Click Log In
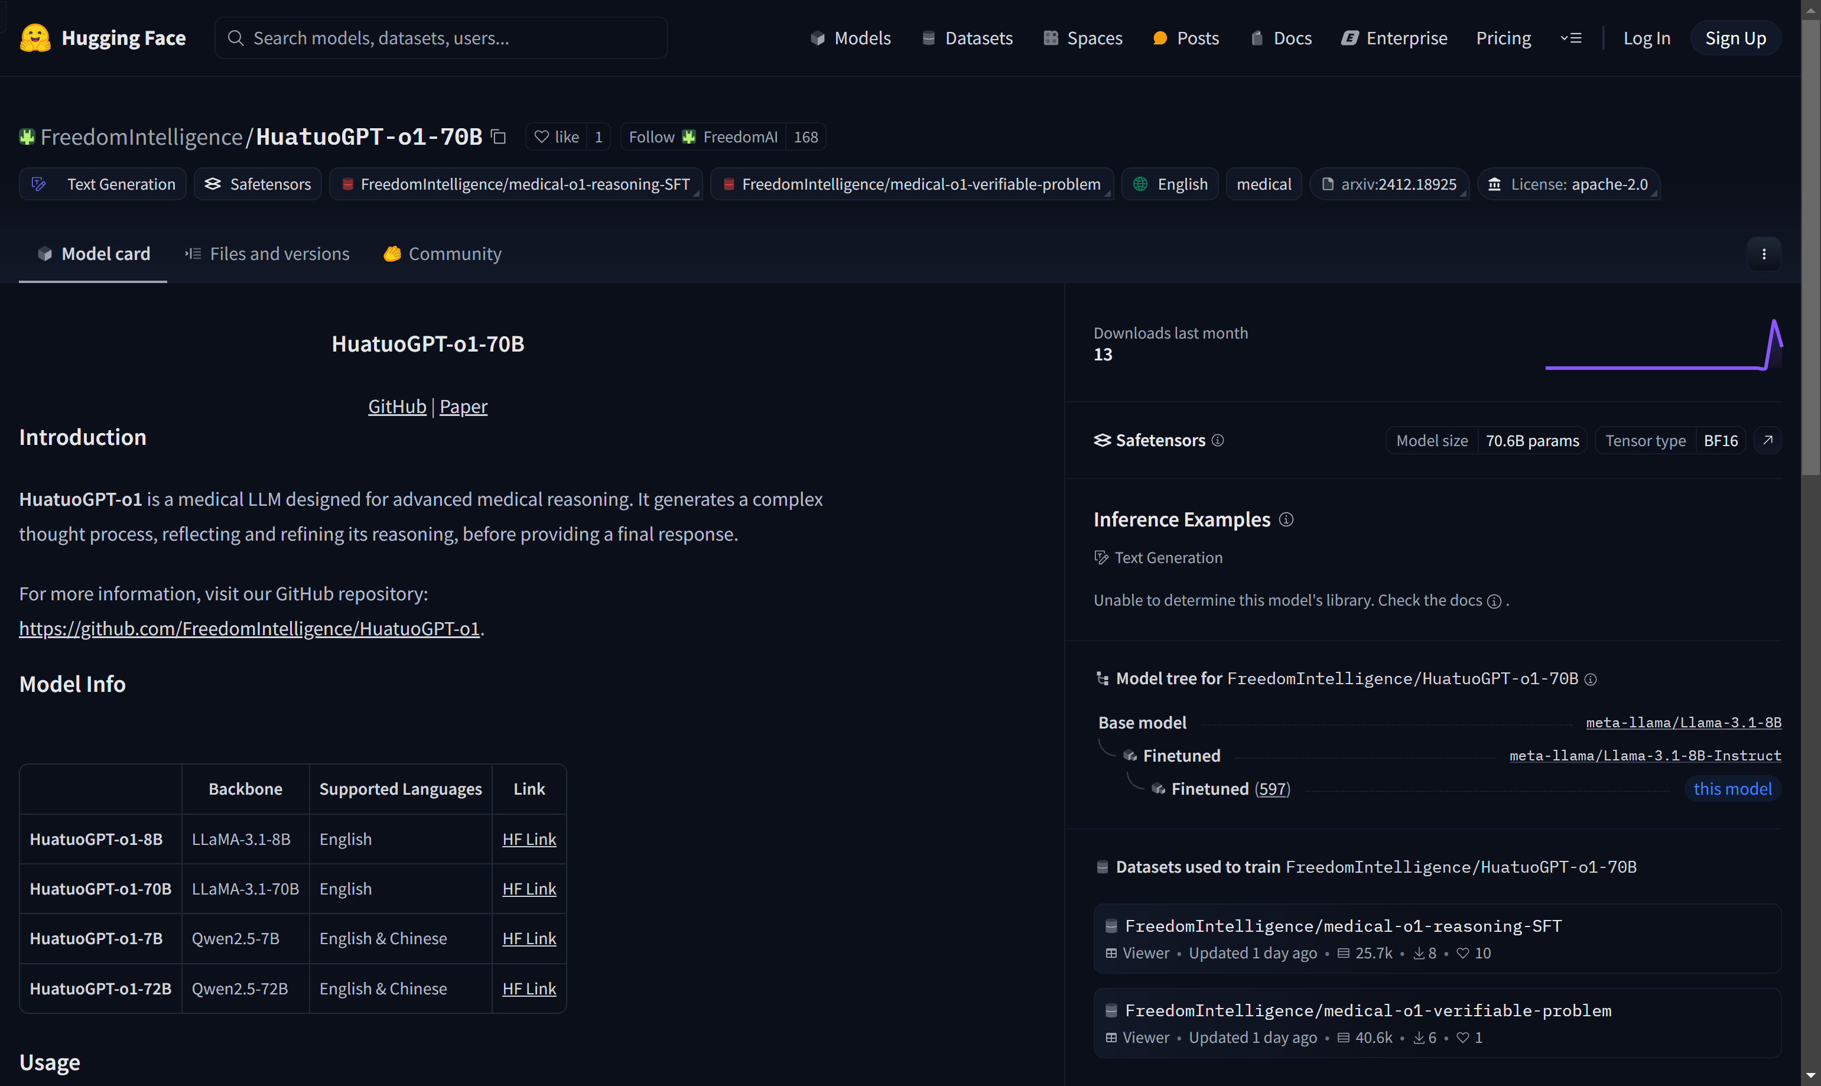The height and width of the screenshot is (1086, 1821). (x=1647, y=38)
